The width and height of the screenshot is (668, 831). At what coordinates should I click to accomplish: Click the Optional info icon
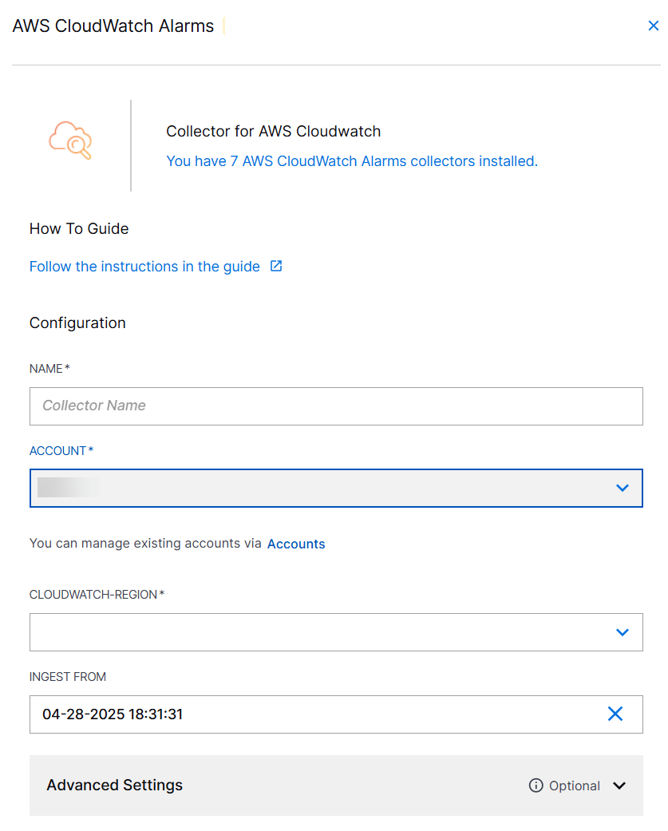[536, 785]
